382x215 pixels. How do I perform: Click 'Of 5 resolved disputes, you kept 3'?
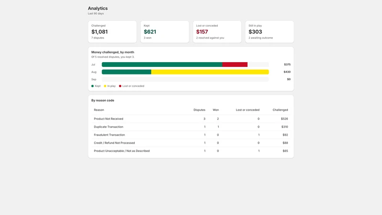(x=113, y=57)
